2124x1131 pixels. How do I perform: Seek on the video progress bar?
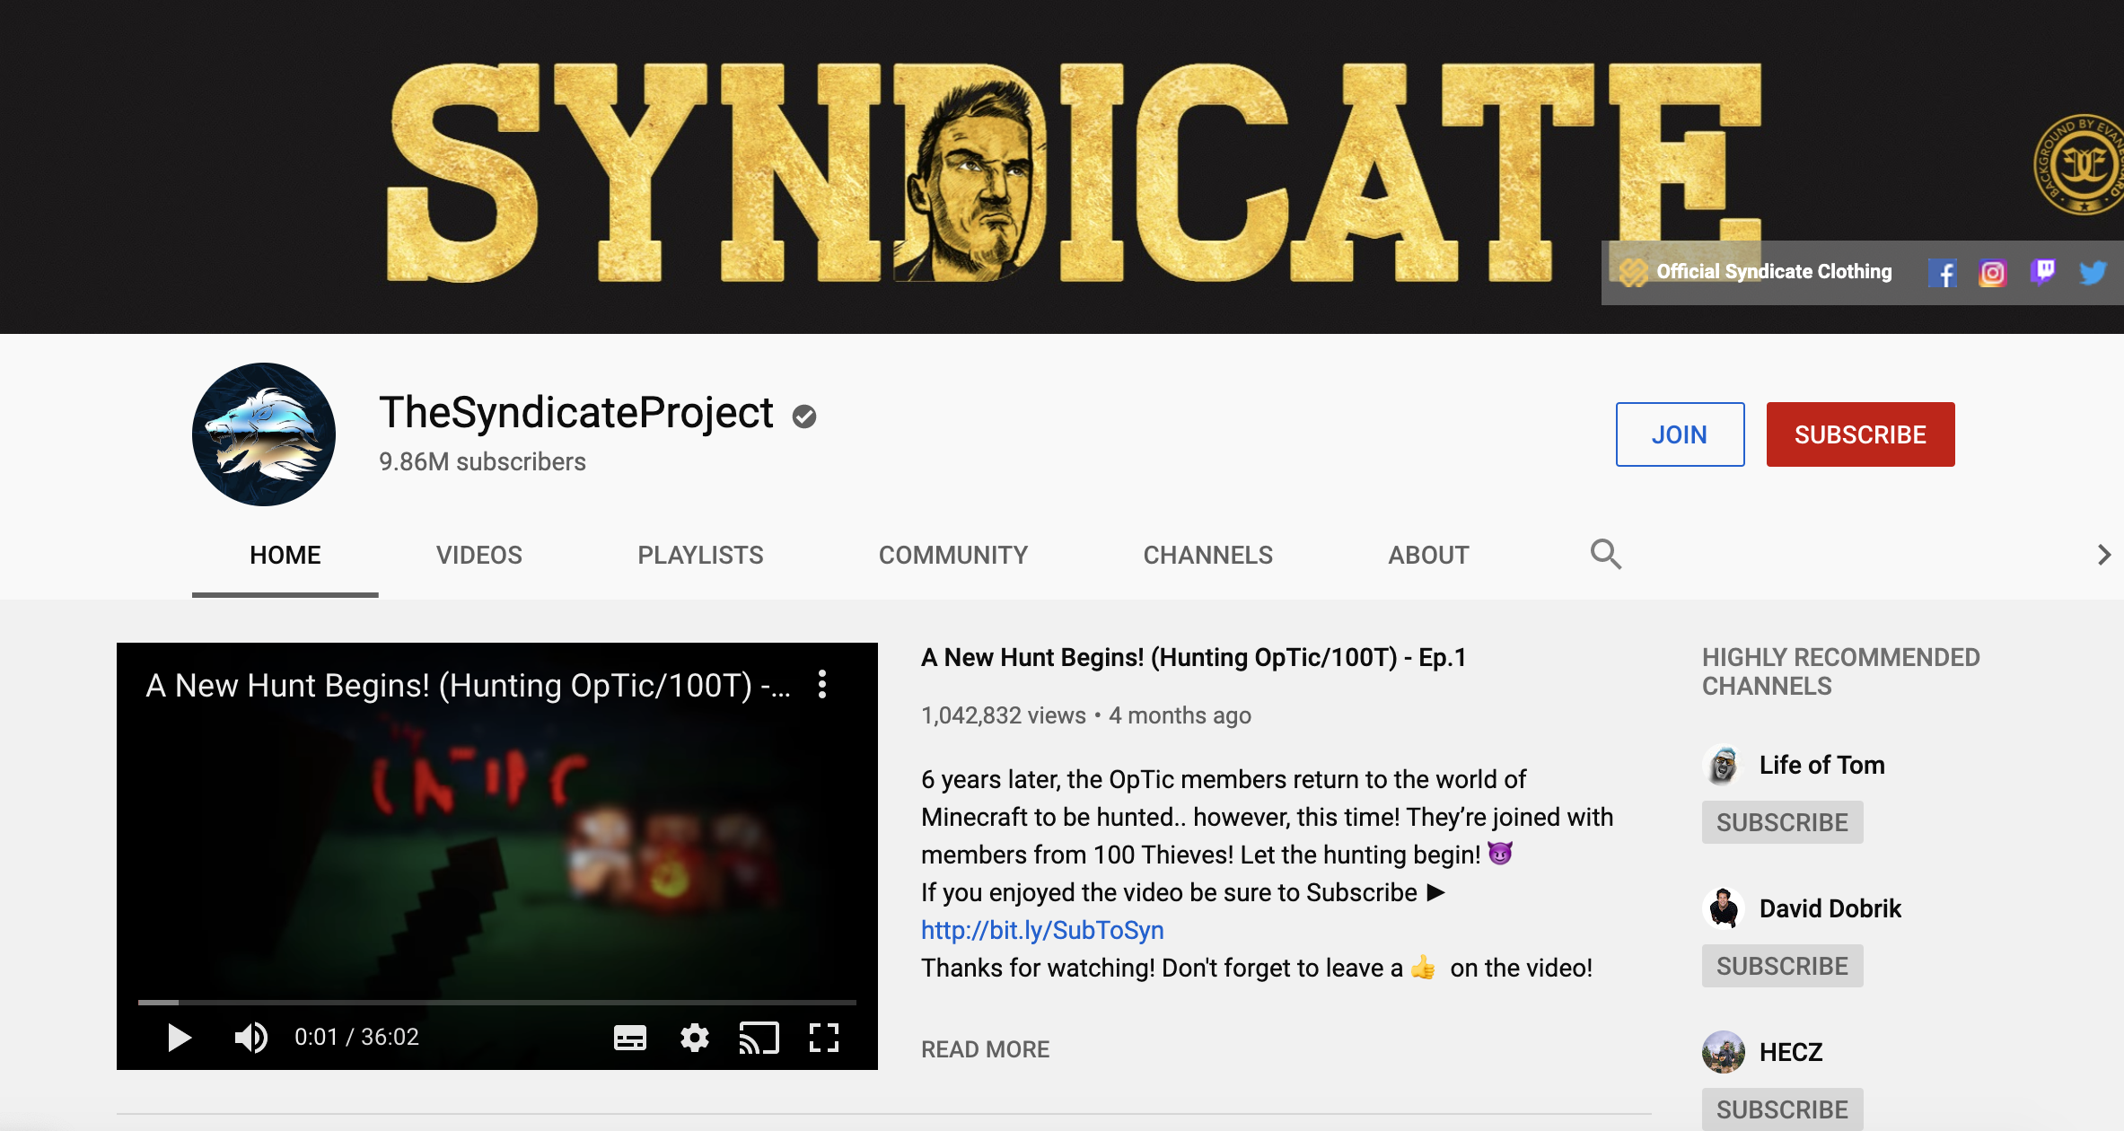tap(497, 1002)
